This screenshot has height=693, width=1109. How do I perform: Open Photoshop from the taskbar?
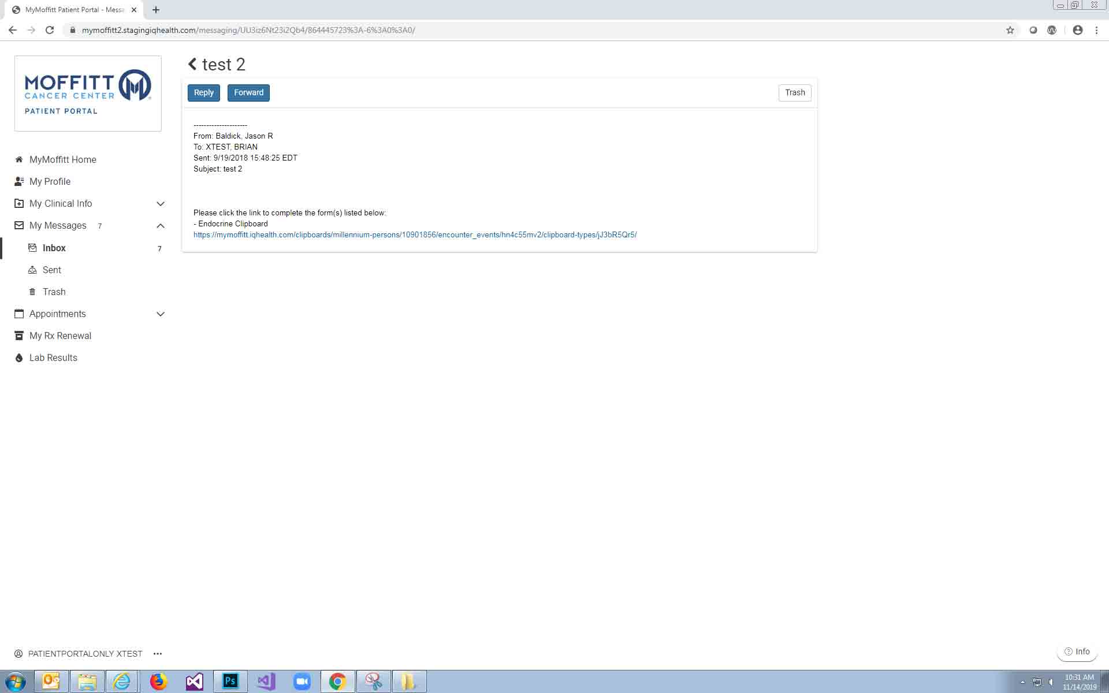click(230, 681)
